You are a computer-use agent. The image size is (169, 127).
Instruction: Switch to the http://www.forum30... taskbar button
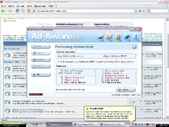tap(112, 124)
